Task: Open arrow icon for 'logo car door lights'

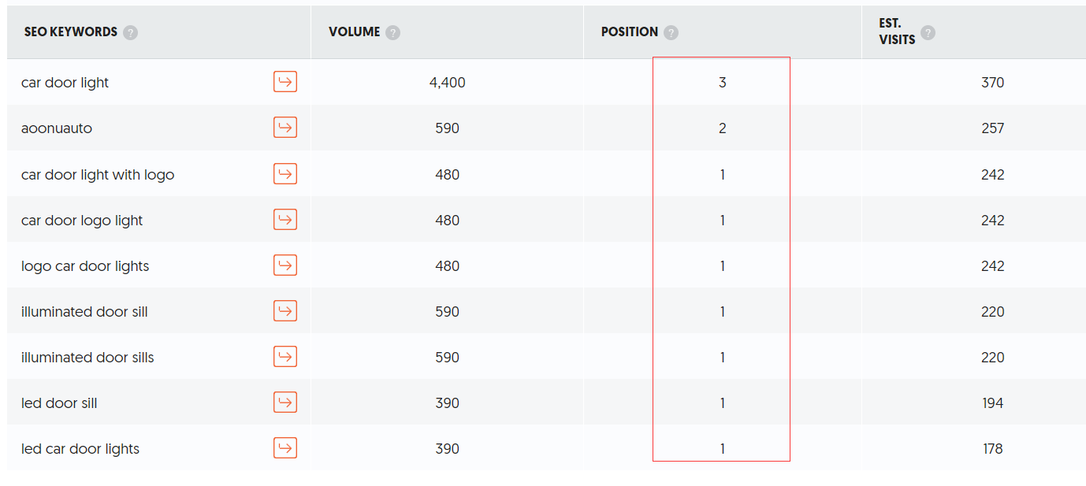Action: (x=285, y=265)
